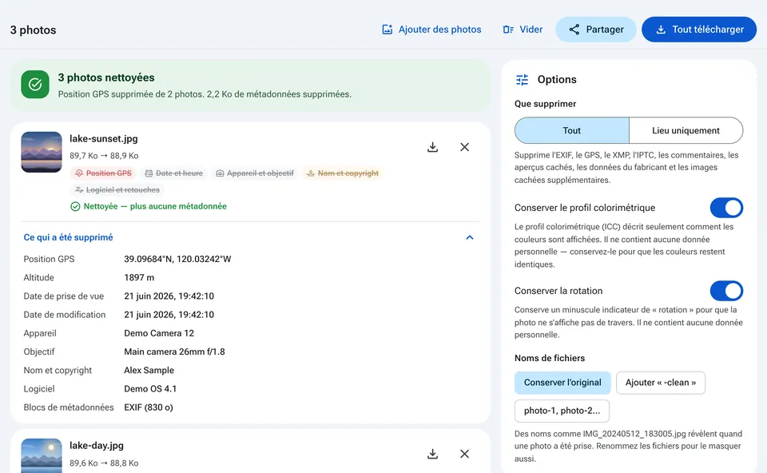Screen dimensions: 767x473
Task: Click the 89,7 Ko → 88,9 Ko size text
Action: click(x=104, y=156)
